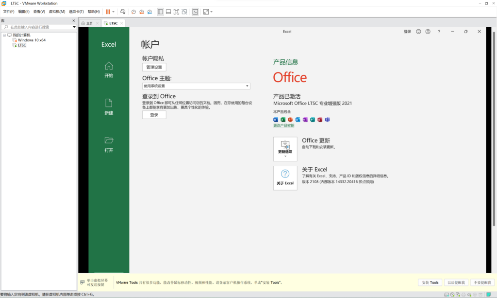497x298 pixels.
Task: Click the send Ctrl+Alt+Del toolbar icon
Action: 123,12
